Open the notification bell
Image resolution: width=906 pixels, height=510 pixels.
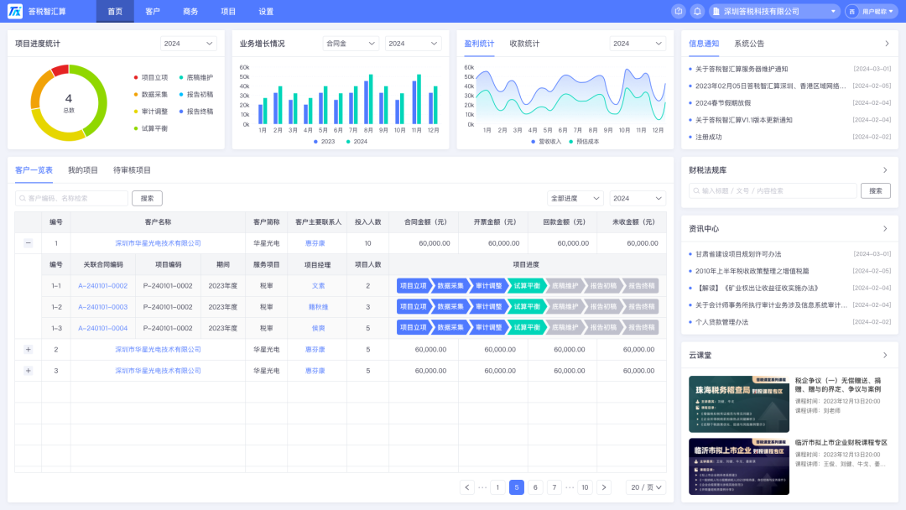697,11
